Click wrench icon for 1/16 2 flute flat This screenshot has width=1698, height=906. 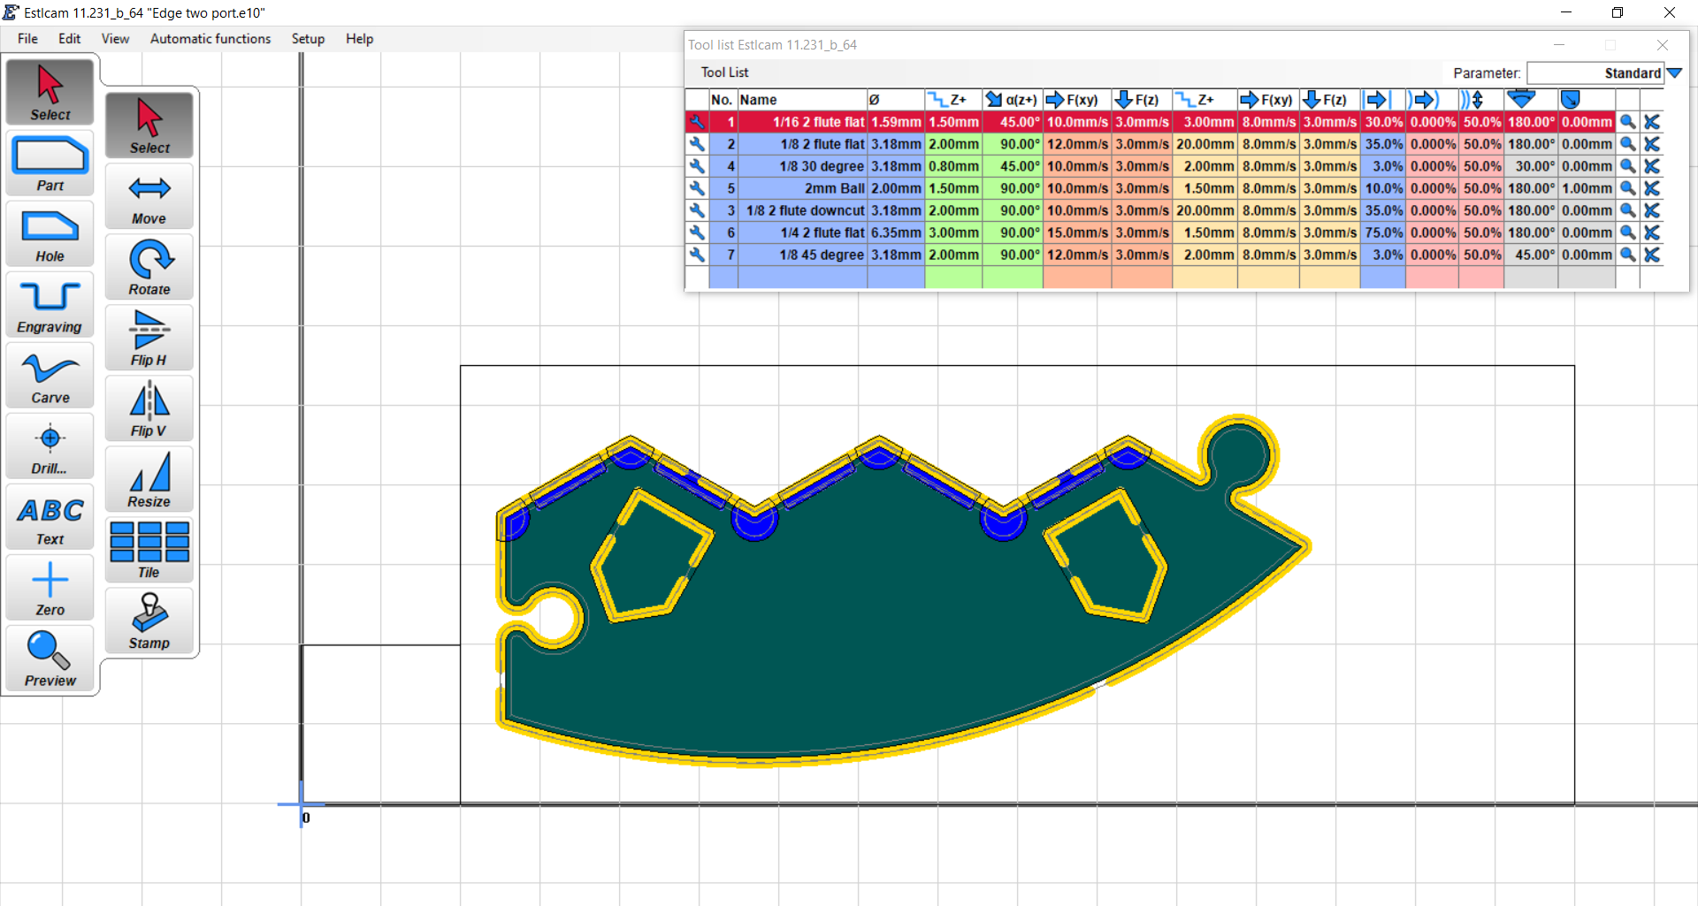(697, 122)
